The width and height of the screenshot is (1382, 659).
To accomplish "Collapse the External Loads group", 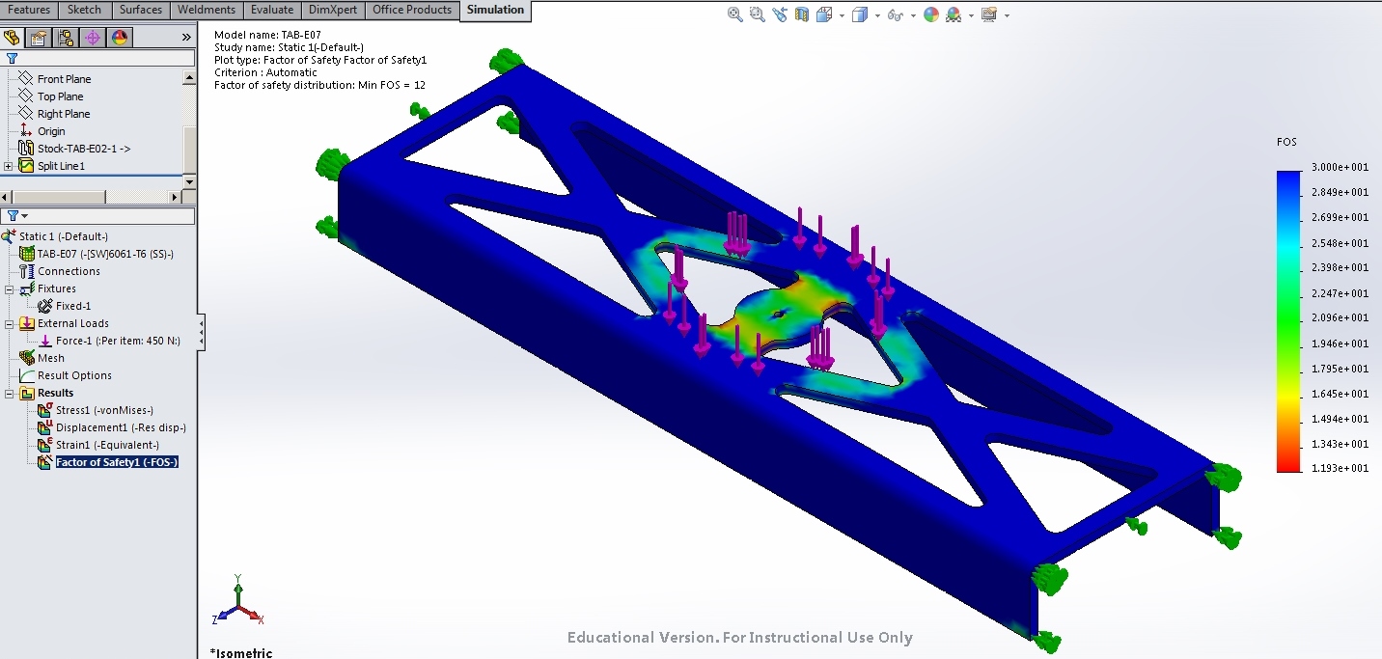I will (8, 323).
